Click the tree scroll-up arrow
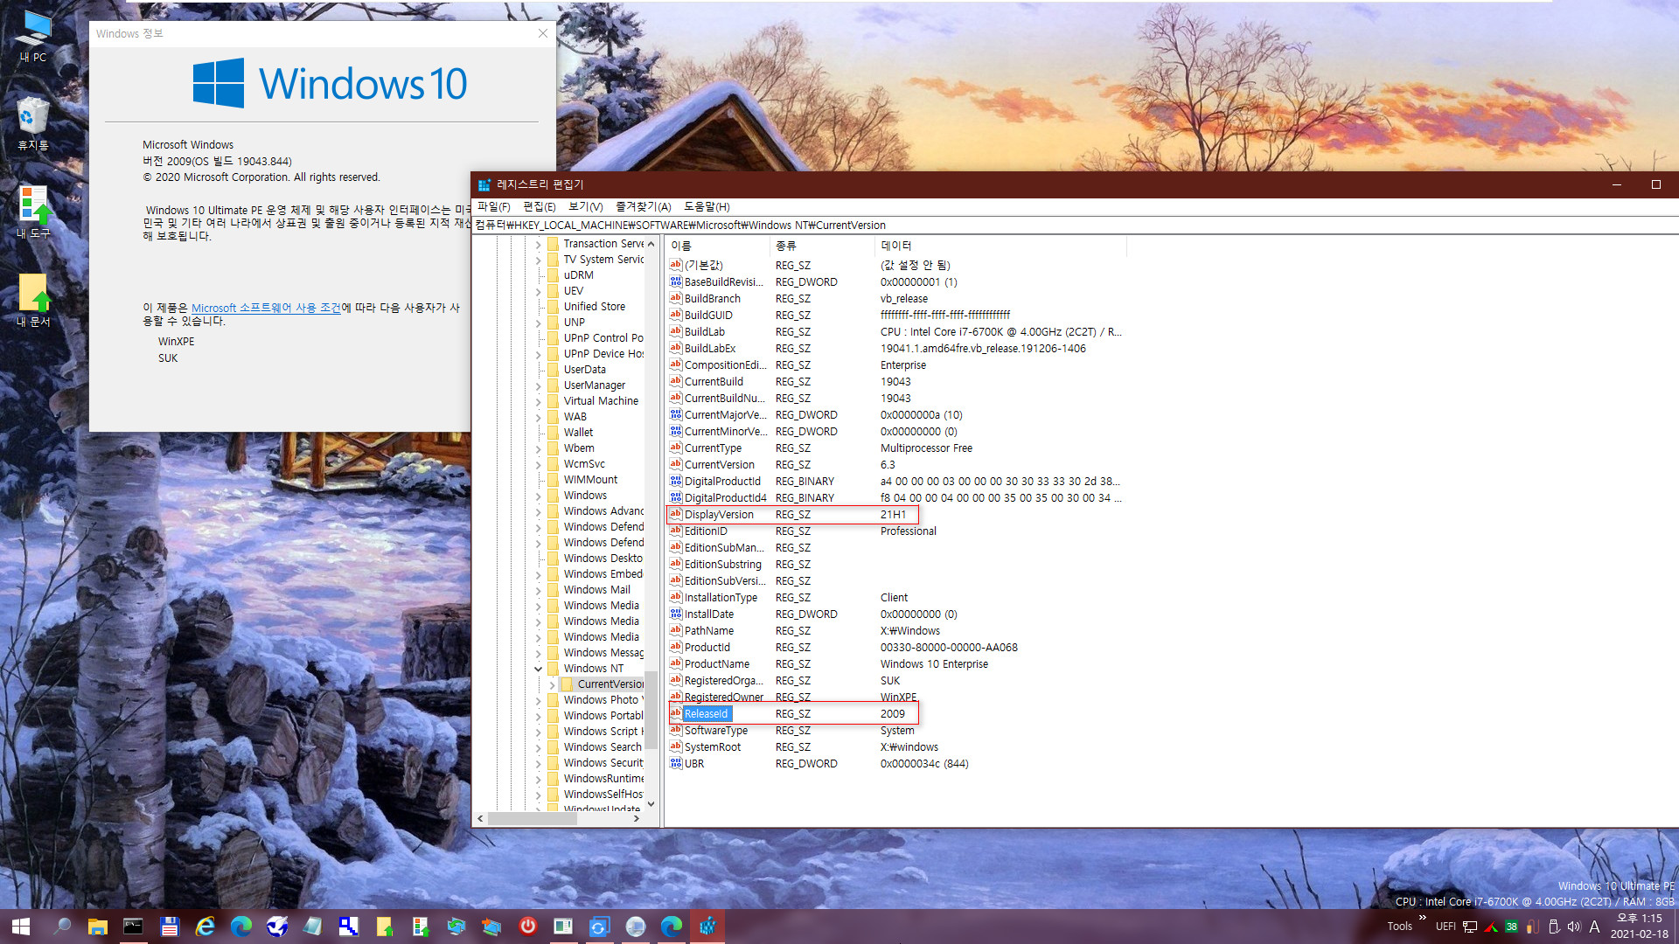 [x=651, y=245]
